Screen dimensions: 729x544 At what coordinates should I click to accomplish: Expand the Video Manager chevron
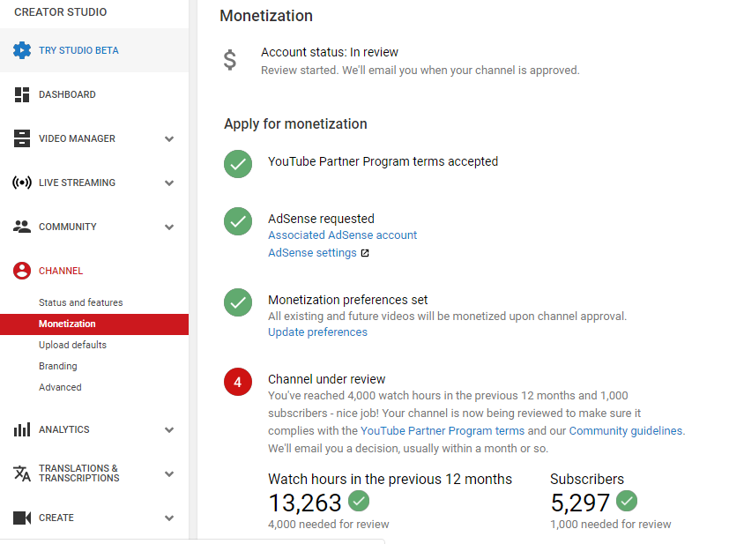(x=169, y=138)
